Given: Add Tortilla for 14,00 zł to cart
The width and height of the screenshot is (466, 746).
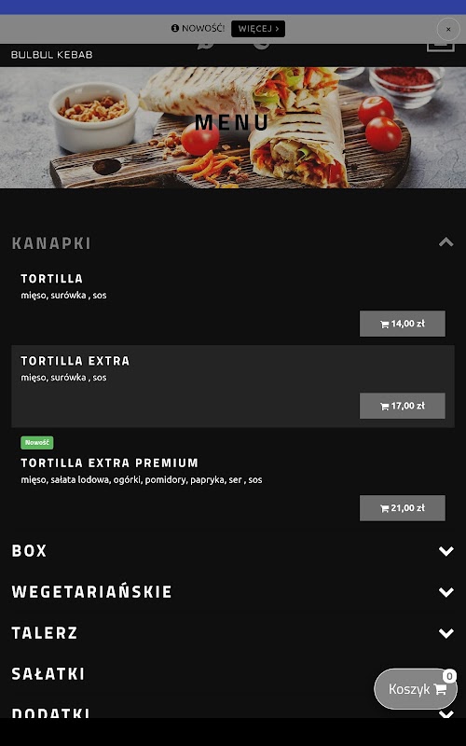Looking at the screenshot, I should (403, 324).
